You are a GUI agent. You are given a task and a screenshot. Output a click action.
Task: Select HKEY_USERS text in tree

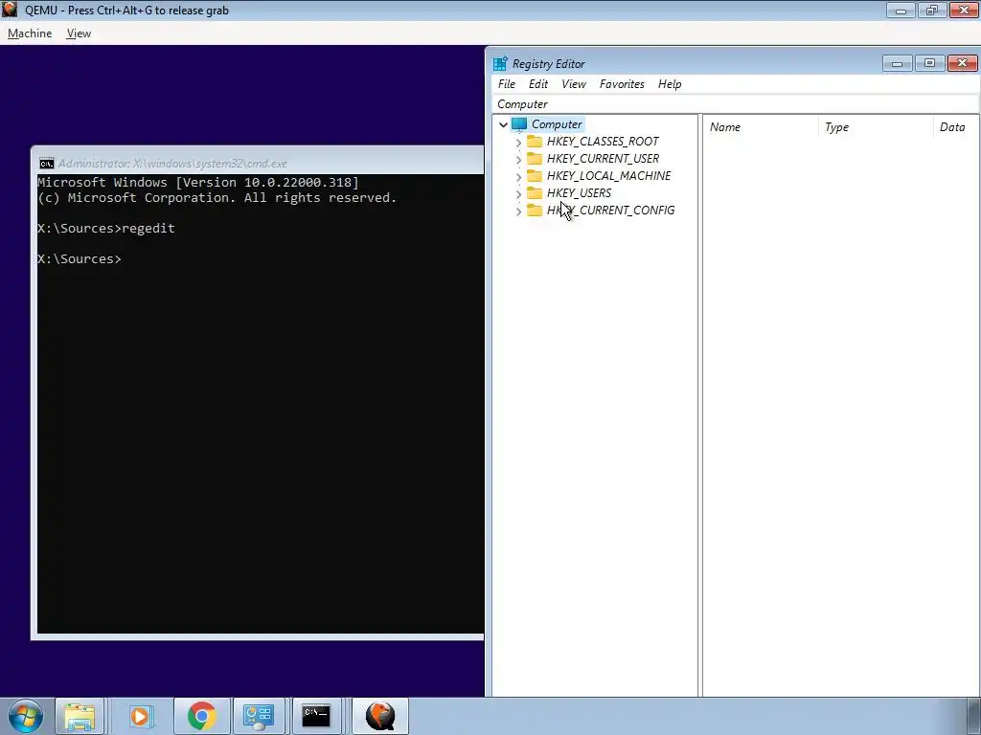(x=579, y=193)
